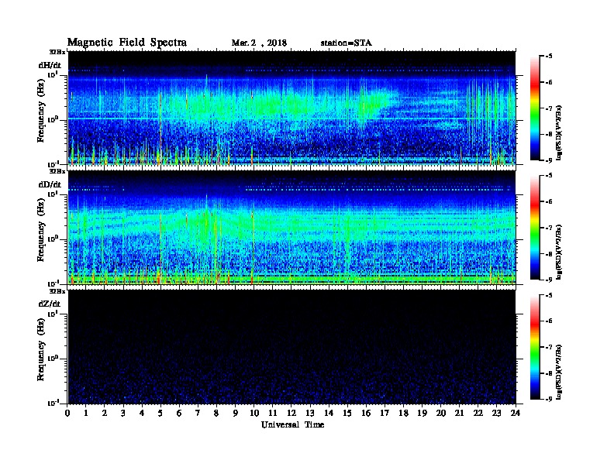
Task: Click the color bar beside the dD/dt panel
Action: tap(535, 228)
